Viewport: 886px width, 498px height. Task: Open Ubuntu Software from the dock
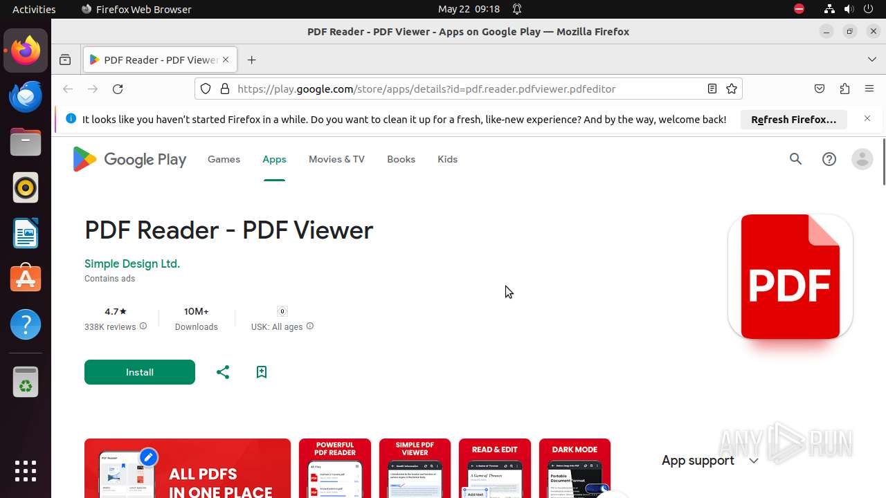pos(26,279)
